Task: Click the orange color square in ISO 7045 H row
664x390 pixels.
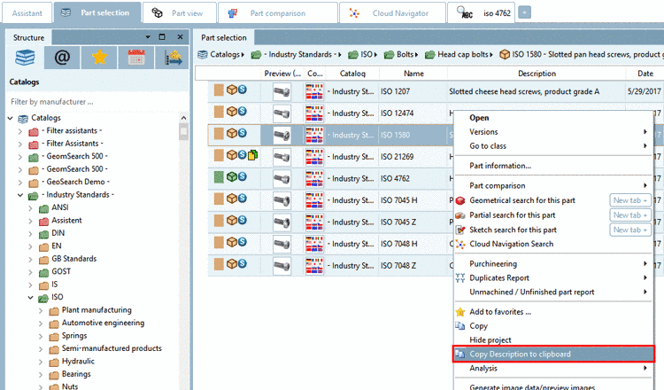Action: click(x=219, y=199)
